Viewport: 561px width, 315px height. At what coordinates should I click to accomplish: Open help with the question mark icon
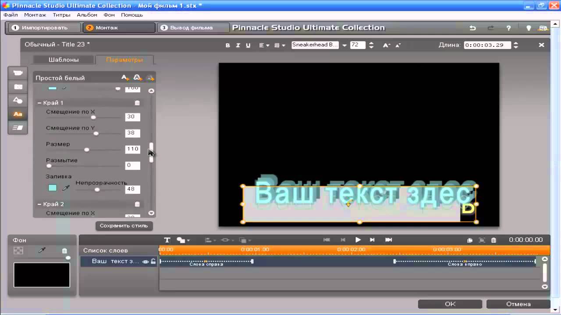pyautogui.click(x=508, y=28)
